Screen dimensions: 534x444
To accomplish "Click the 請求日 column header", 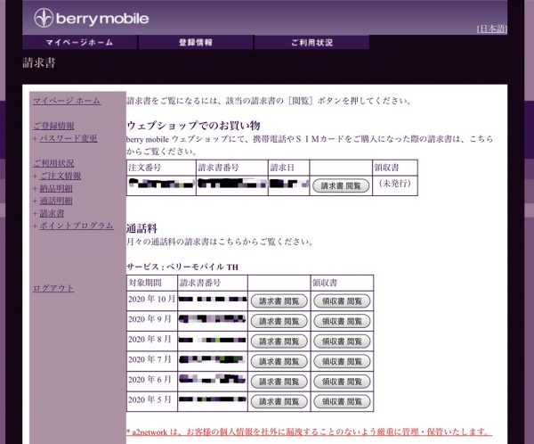I will 288,168.
